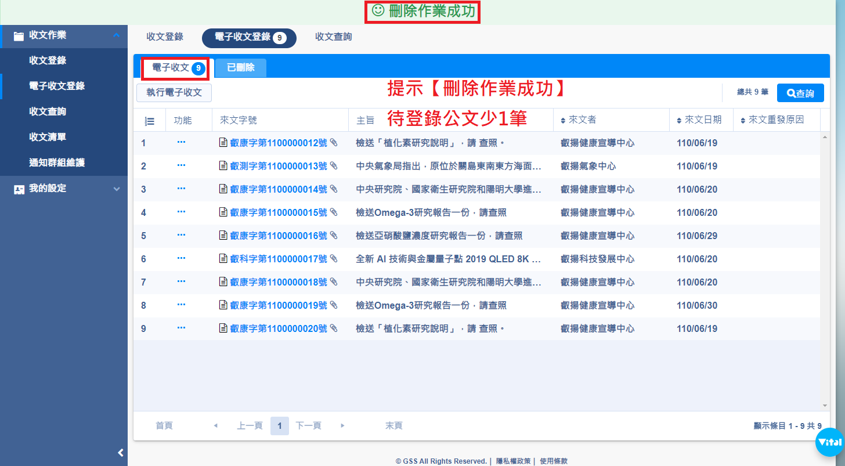The height and width of the screenshot is (466, 845).
Task: Collapse the 收文作業 menu section arrow
Action: pyautogui.click(x=117, y=36)
